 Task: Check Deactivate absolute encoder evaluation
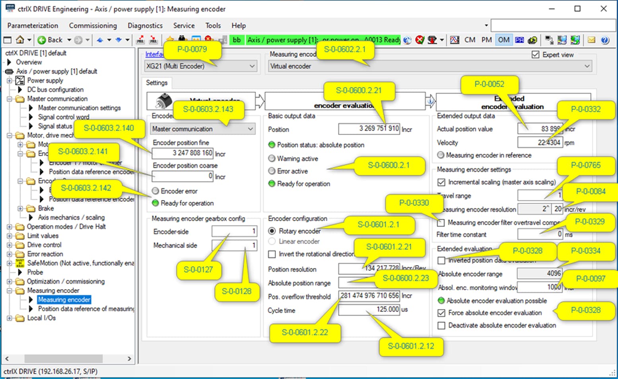click(441, 326)
